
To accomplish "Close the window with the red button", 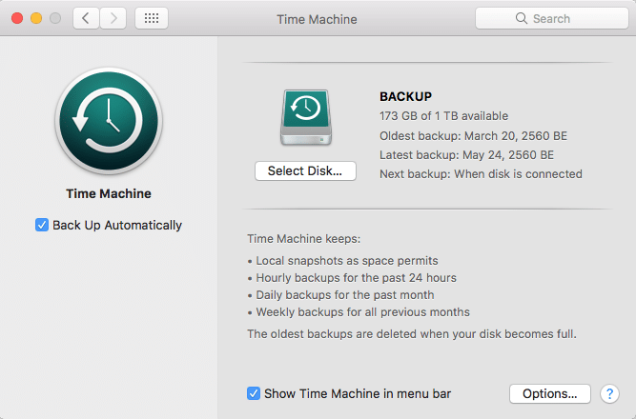I will [17, 18].
